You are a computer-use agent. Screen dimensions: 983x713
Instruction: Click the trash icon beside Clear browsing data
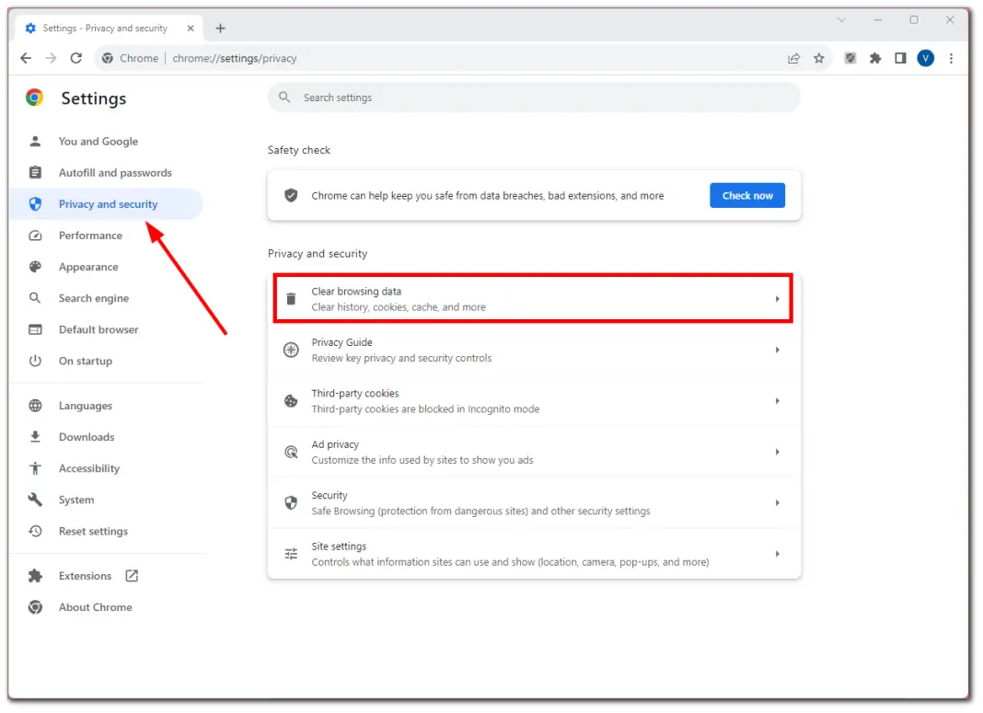291,298
